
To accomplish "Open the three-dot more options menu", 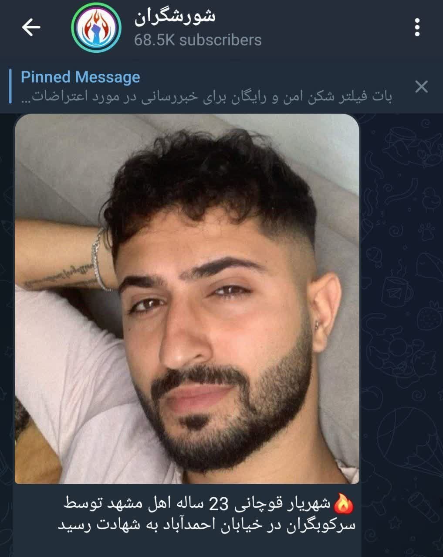I will coord(417,28).
